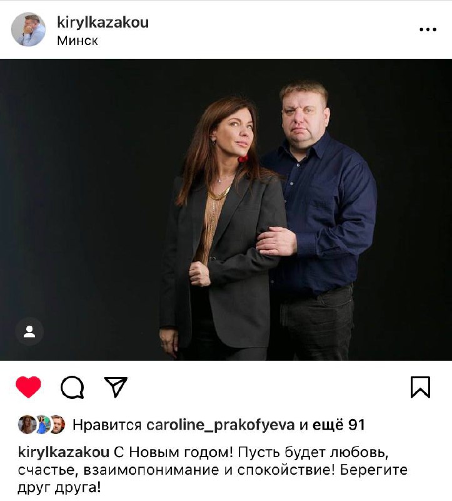This screenshot has width=452, height=501.
Task: Tap the word Нравится in likes line
Action: [x=107, y=425]
